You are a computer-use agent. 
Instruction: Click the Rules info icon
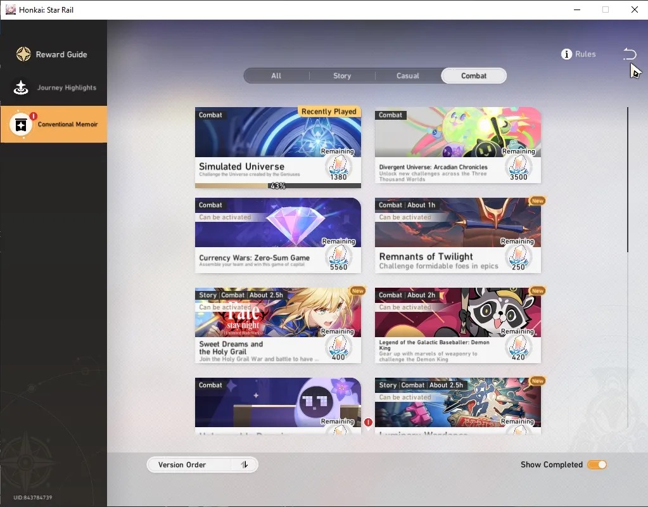click(x=566, y=54)
